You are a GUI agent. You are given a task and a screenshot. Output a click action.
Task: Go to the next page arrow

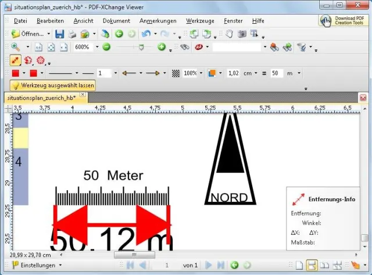pos(208,265)
